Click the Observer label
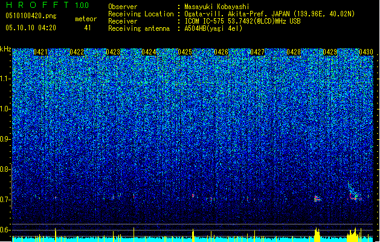 pyautogui.click(x=123, y=7)
